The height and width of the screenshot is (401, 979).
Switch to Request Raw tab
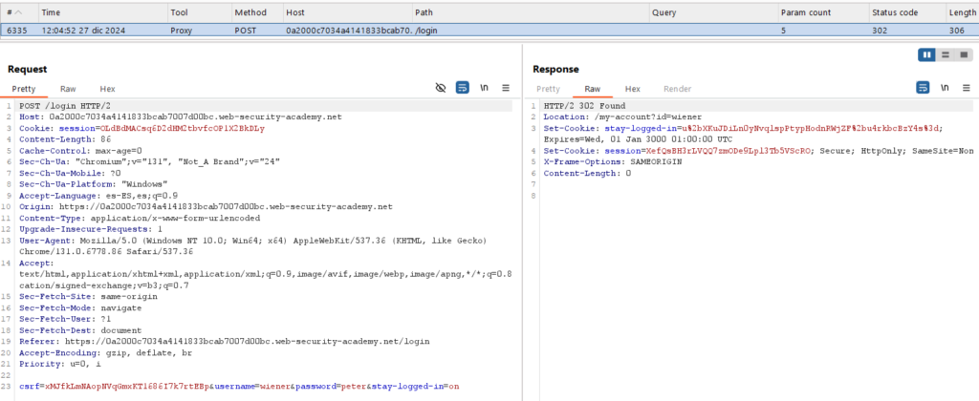tap(68, 89)
